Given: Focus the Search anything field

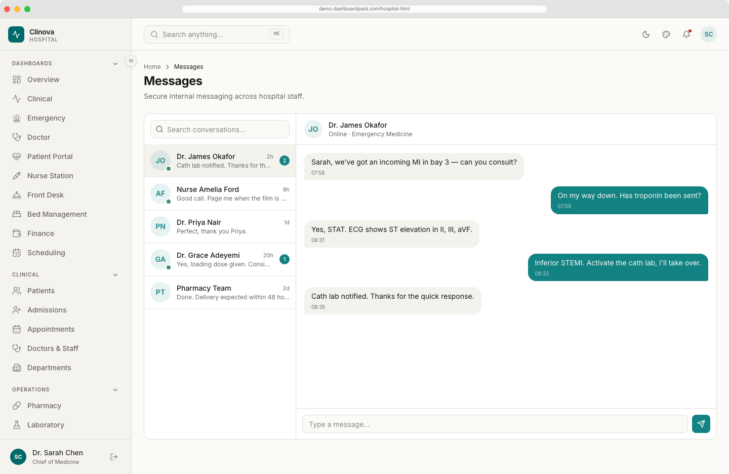Looking at the screenshot, I should point(217,34).
